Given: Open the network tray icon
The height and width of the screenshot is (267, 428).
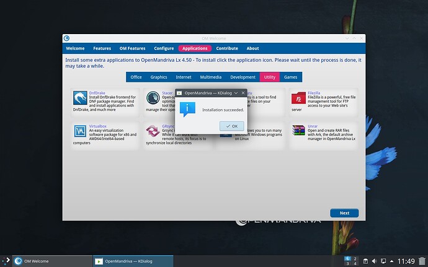Looking at the screenshot, I should (x=383, y=261).
